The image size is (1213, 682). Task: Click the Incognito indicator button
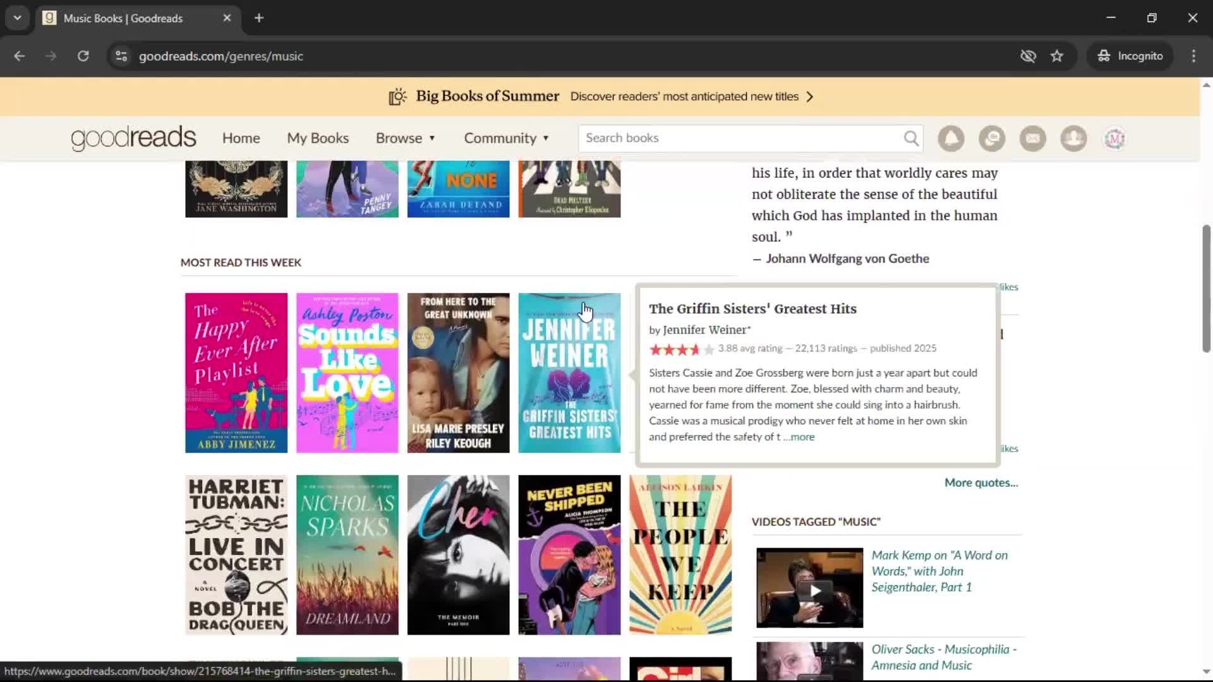(x=1130, y=56)
